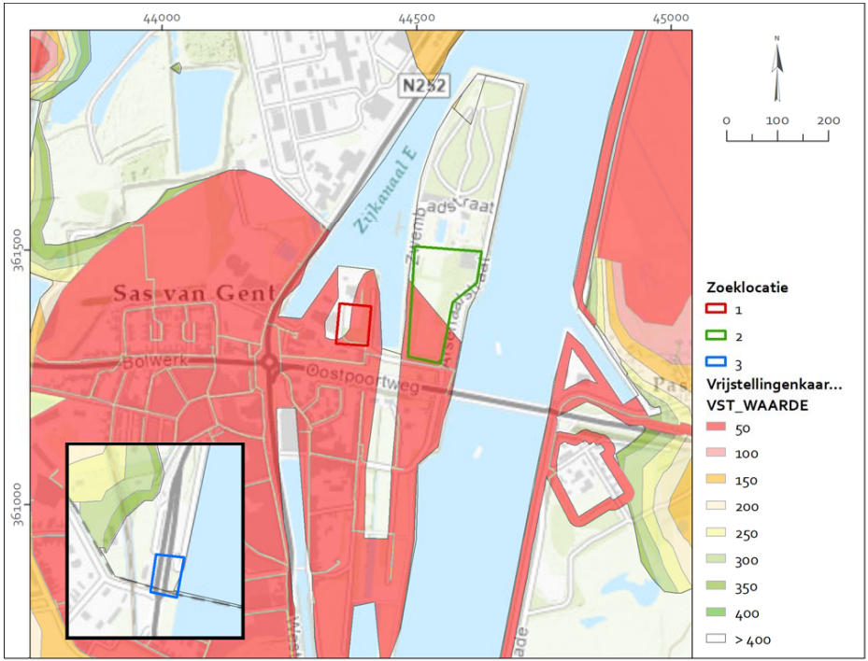The image size is (868, 661).
Task: Click the light green swatch for value 300
Action: point(716,558)
